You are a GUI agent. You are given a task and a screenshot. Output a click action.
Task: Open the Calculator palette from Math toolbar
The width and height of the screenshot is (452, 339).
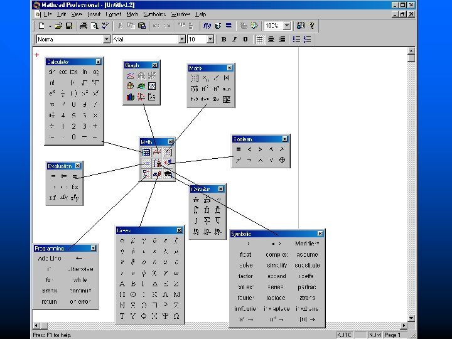click(x=146, y=152)
